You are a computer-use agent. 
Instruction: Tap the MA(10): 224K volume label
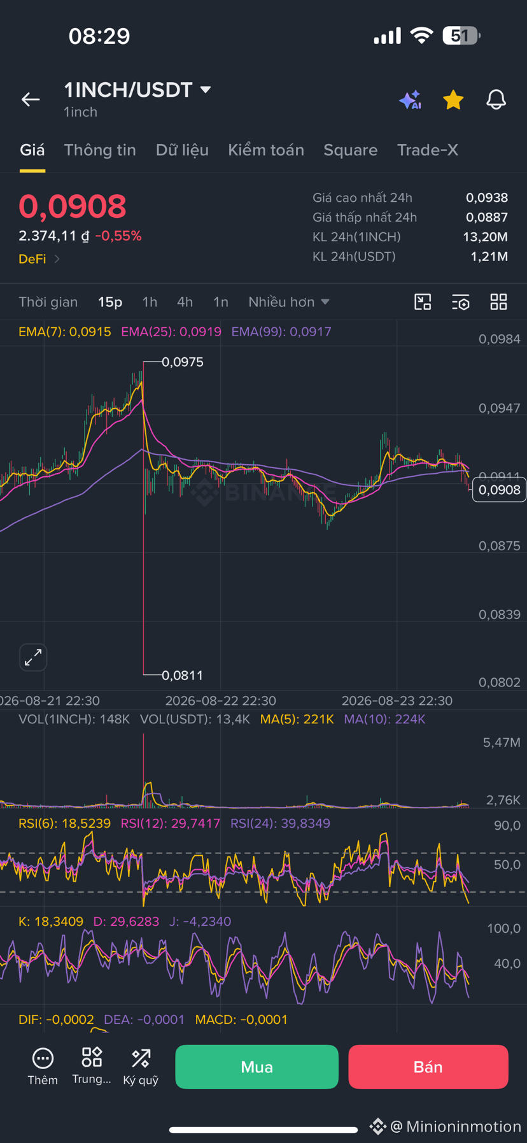pyautogui.click(x=384, y=719)
